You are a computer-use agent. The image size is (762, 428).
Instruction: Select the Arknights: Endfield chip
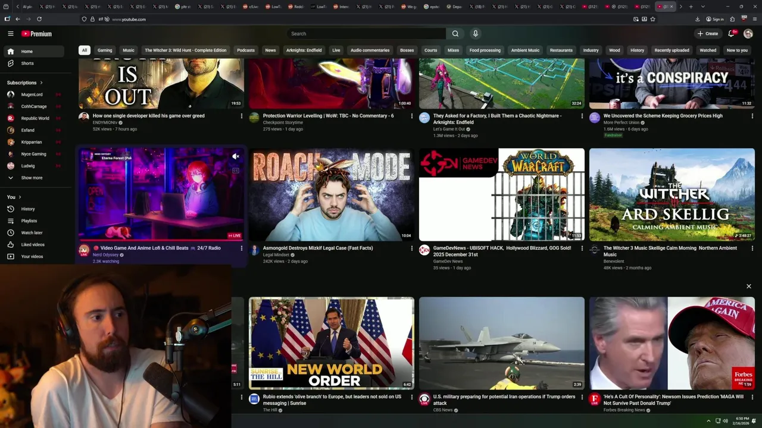point(304,51)
